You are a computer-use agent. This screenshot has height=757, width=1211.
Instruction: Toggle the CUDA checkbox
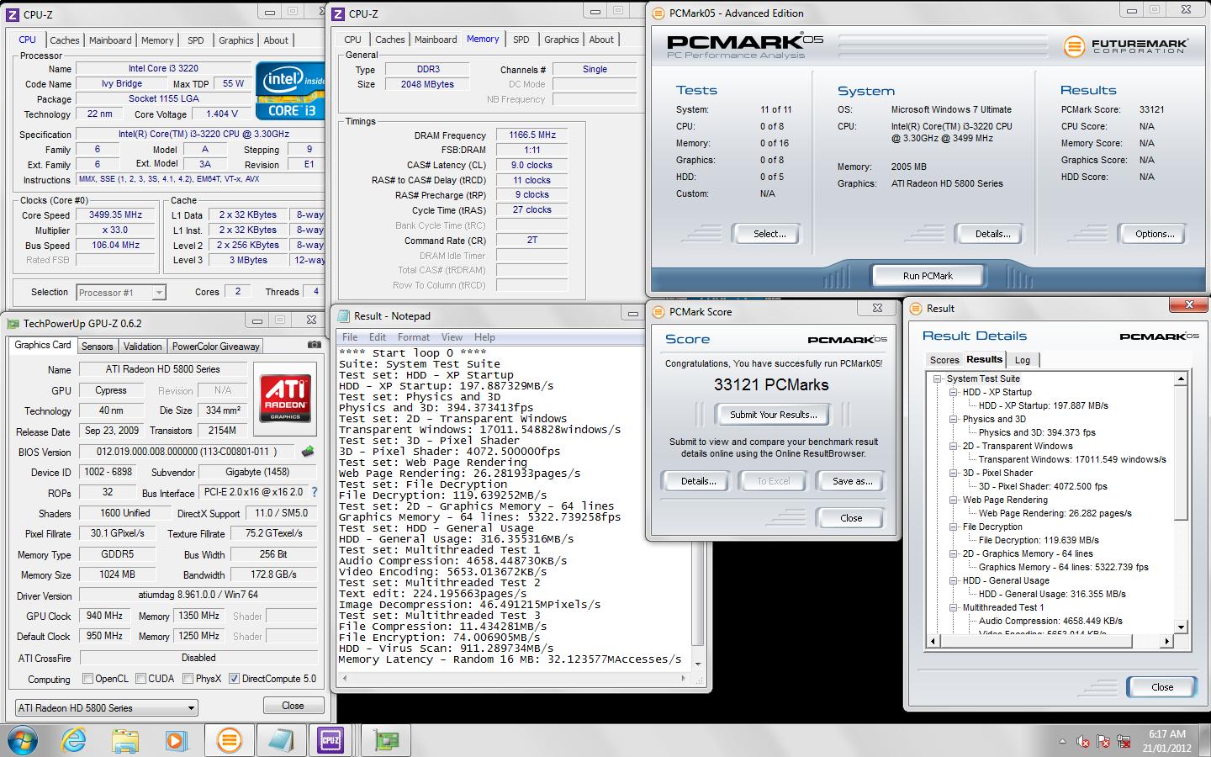[141, 679]
